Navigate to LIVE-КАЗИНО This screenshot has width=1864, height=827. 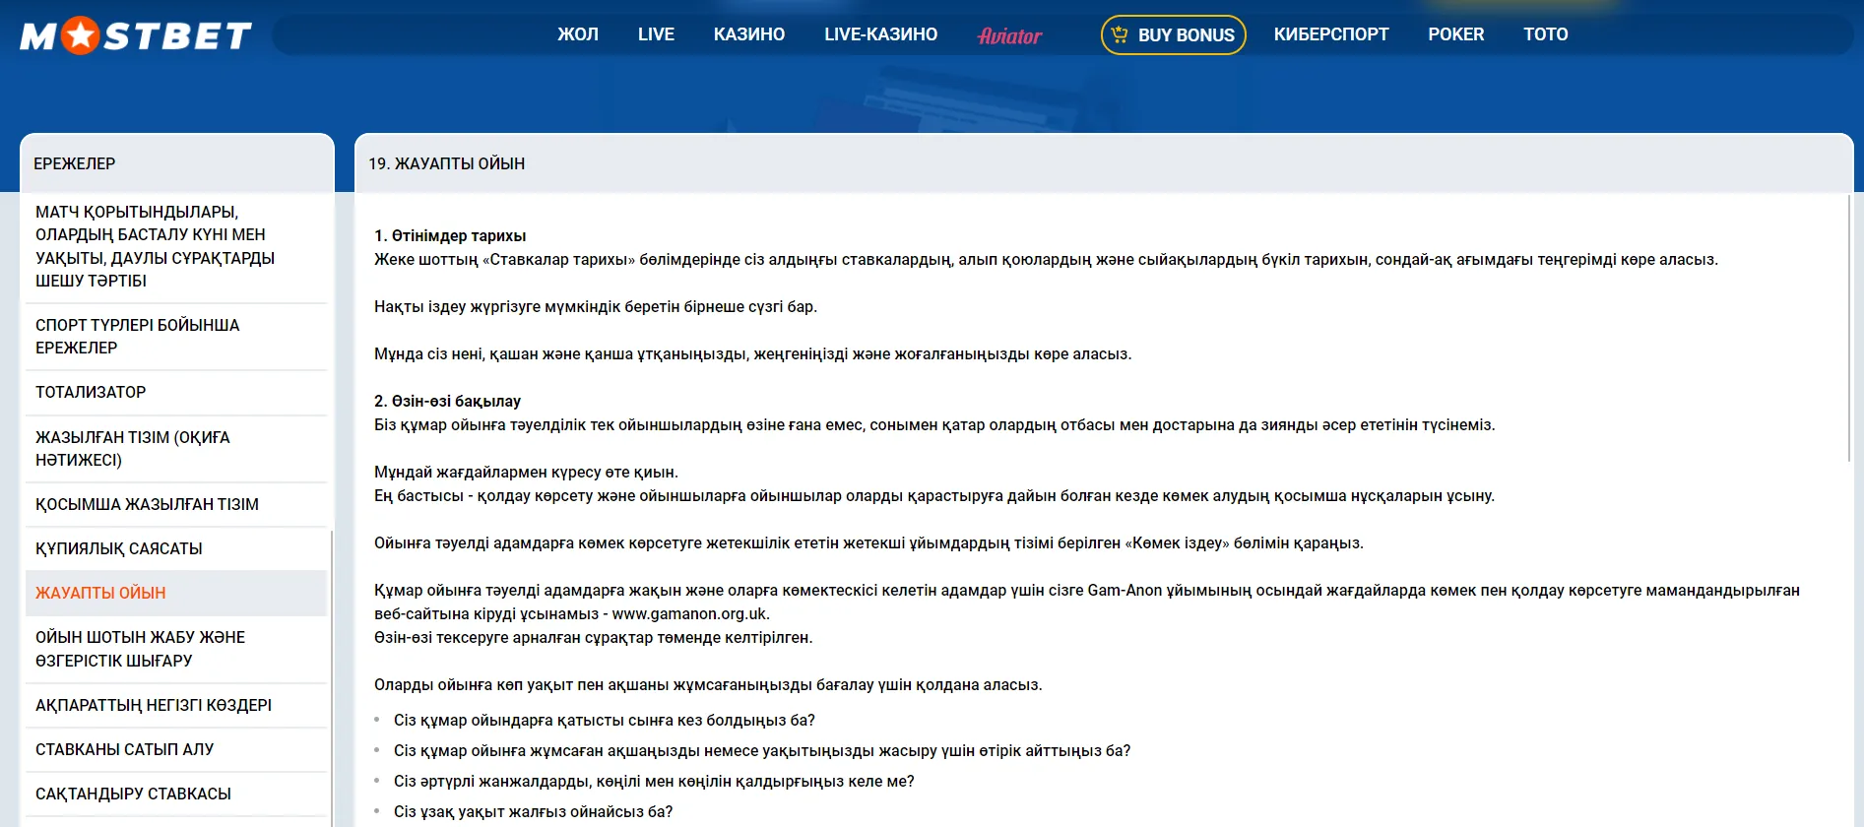(880, 34)
